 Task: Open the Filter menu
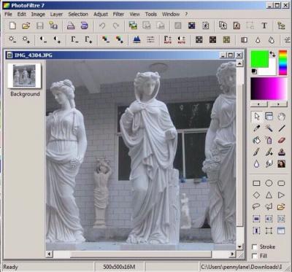[118, 15]
